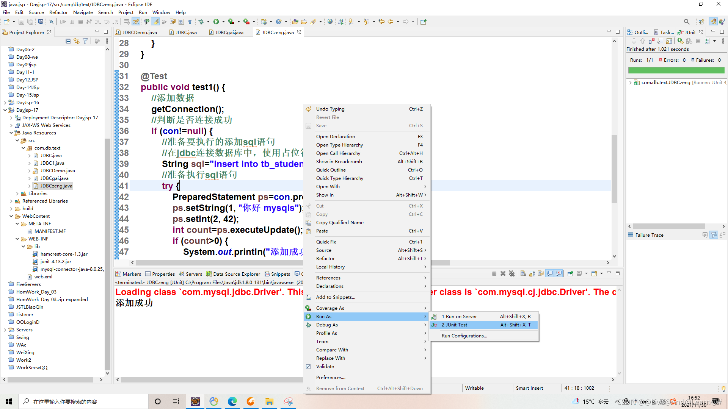The width and height of the screenshot is (728, 409).
Task: Click Collapse All in Project Explorer
Action: (68, 41)
